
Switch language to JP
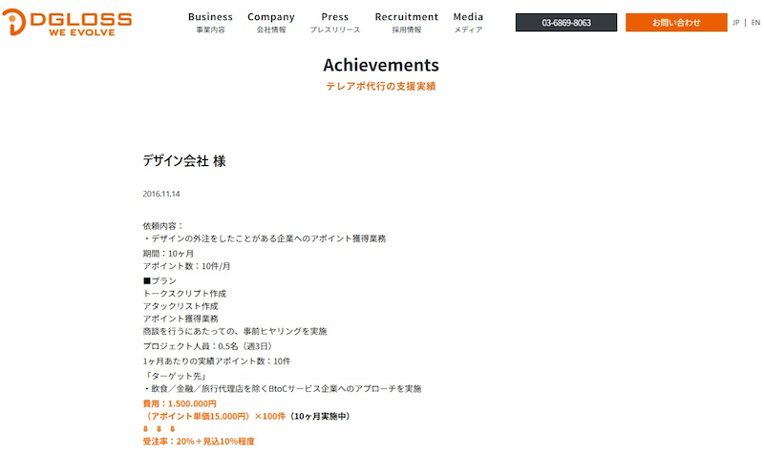coord(735,22)
